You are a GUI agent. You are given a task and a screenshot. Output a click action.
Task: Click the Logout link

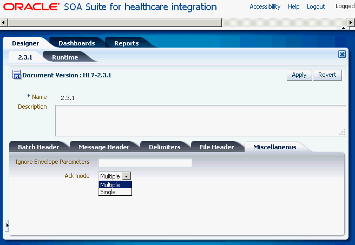[315, 6]
